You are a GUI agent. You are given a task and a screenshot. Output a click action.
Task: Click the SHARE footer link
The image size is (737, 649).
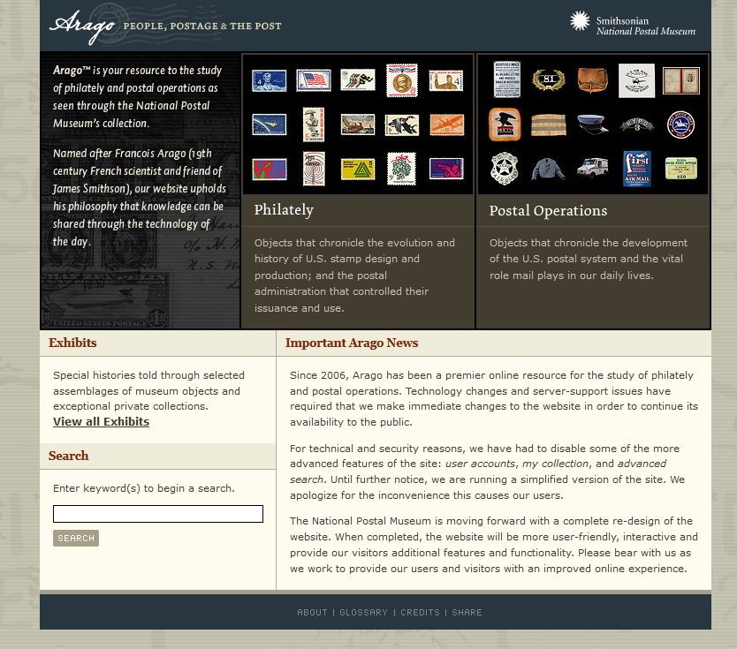pyautogui.click(x=467, y=613)
